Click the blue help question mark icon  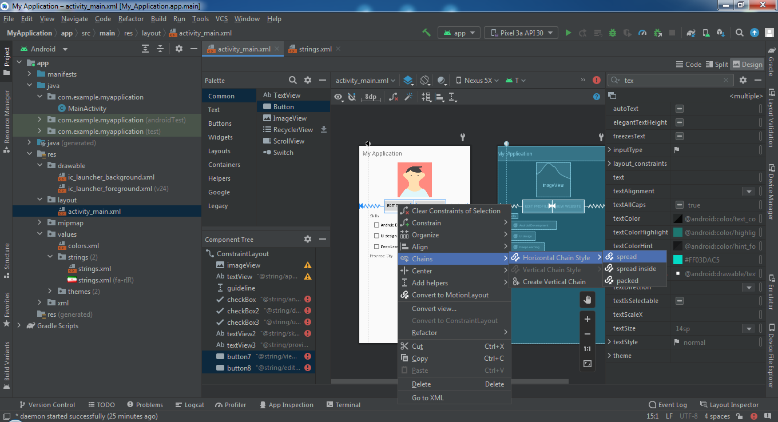(x=597, y=97)
